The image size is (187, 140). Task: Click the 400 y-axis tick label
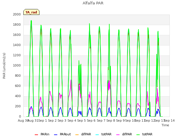tap(18, 96)
